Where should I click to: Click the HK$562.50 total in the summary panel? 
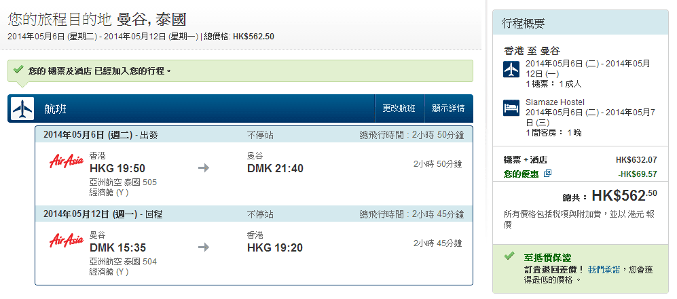pos(623,196)
